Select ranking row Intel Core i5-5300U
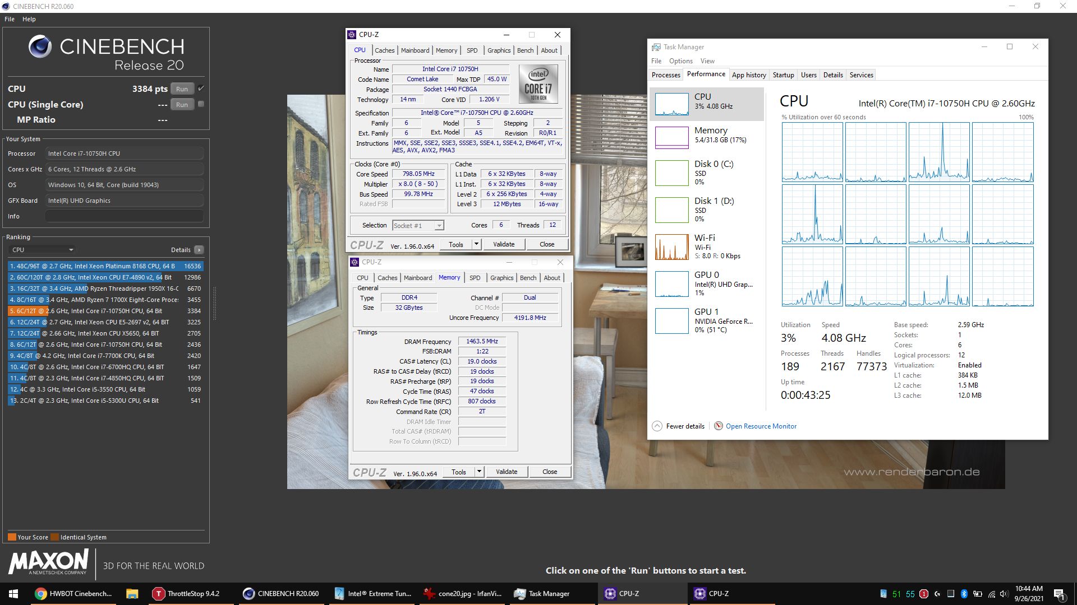 pos(105,401)
